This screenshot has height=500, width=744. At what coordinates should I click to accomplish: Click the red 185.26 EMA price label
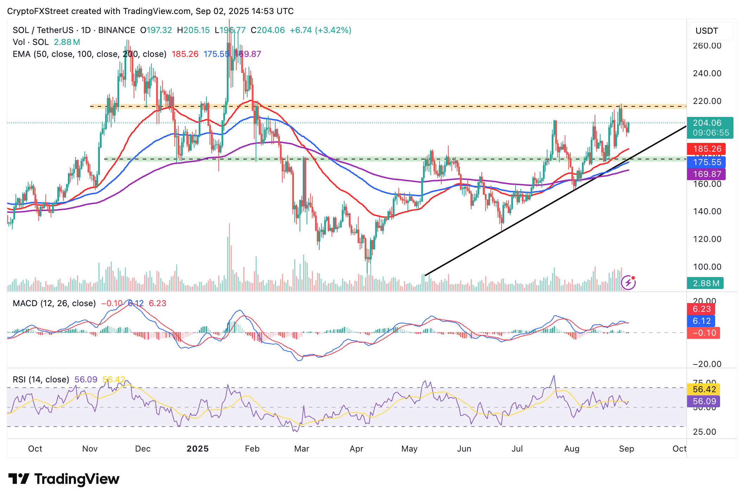coord(707,149)
